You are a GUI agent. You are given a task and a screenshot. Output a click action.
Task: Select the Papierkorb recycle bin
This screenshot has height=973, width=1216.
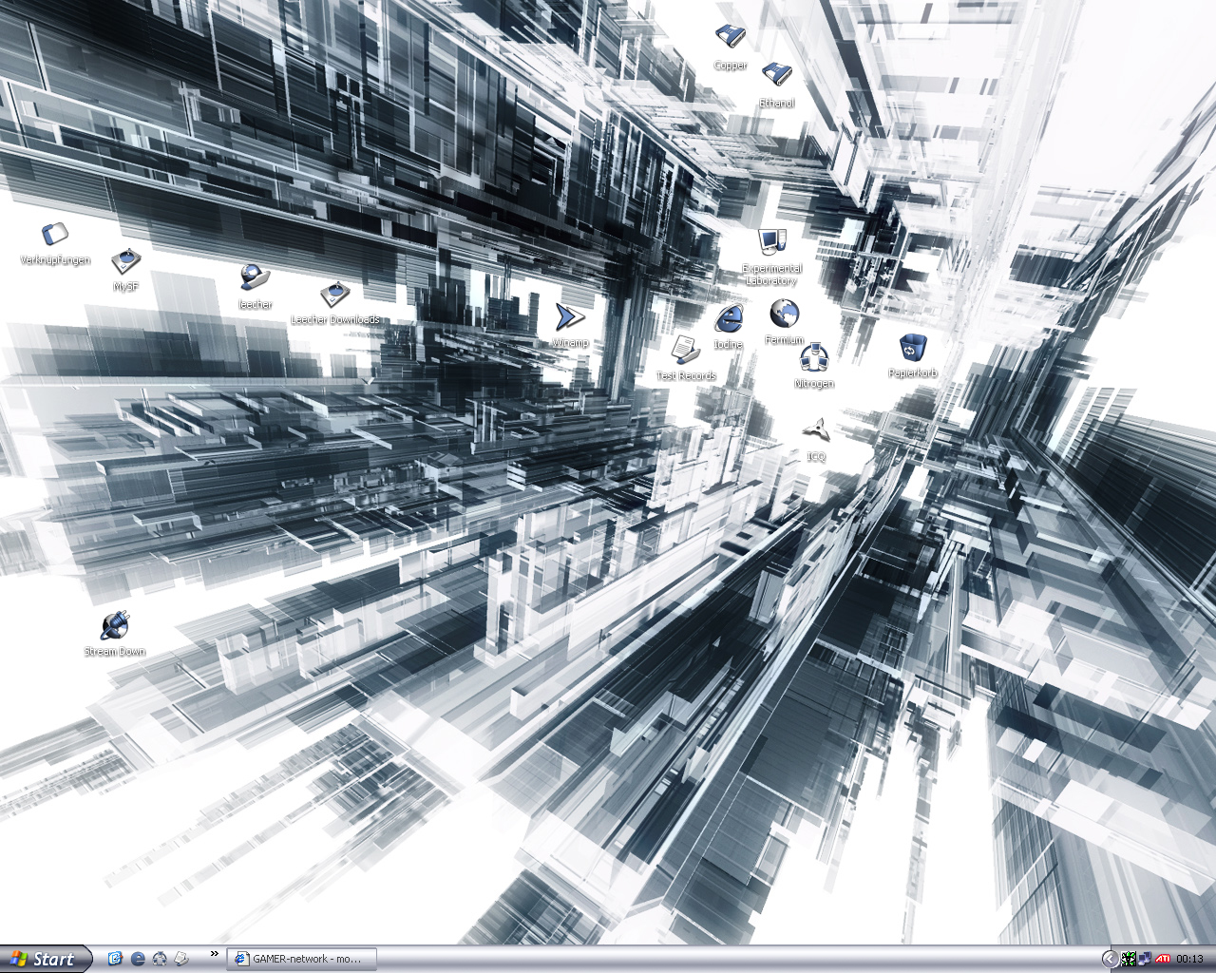point(912,348)
